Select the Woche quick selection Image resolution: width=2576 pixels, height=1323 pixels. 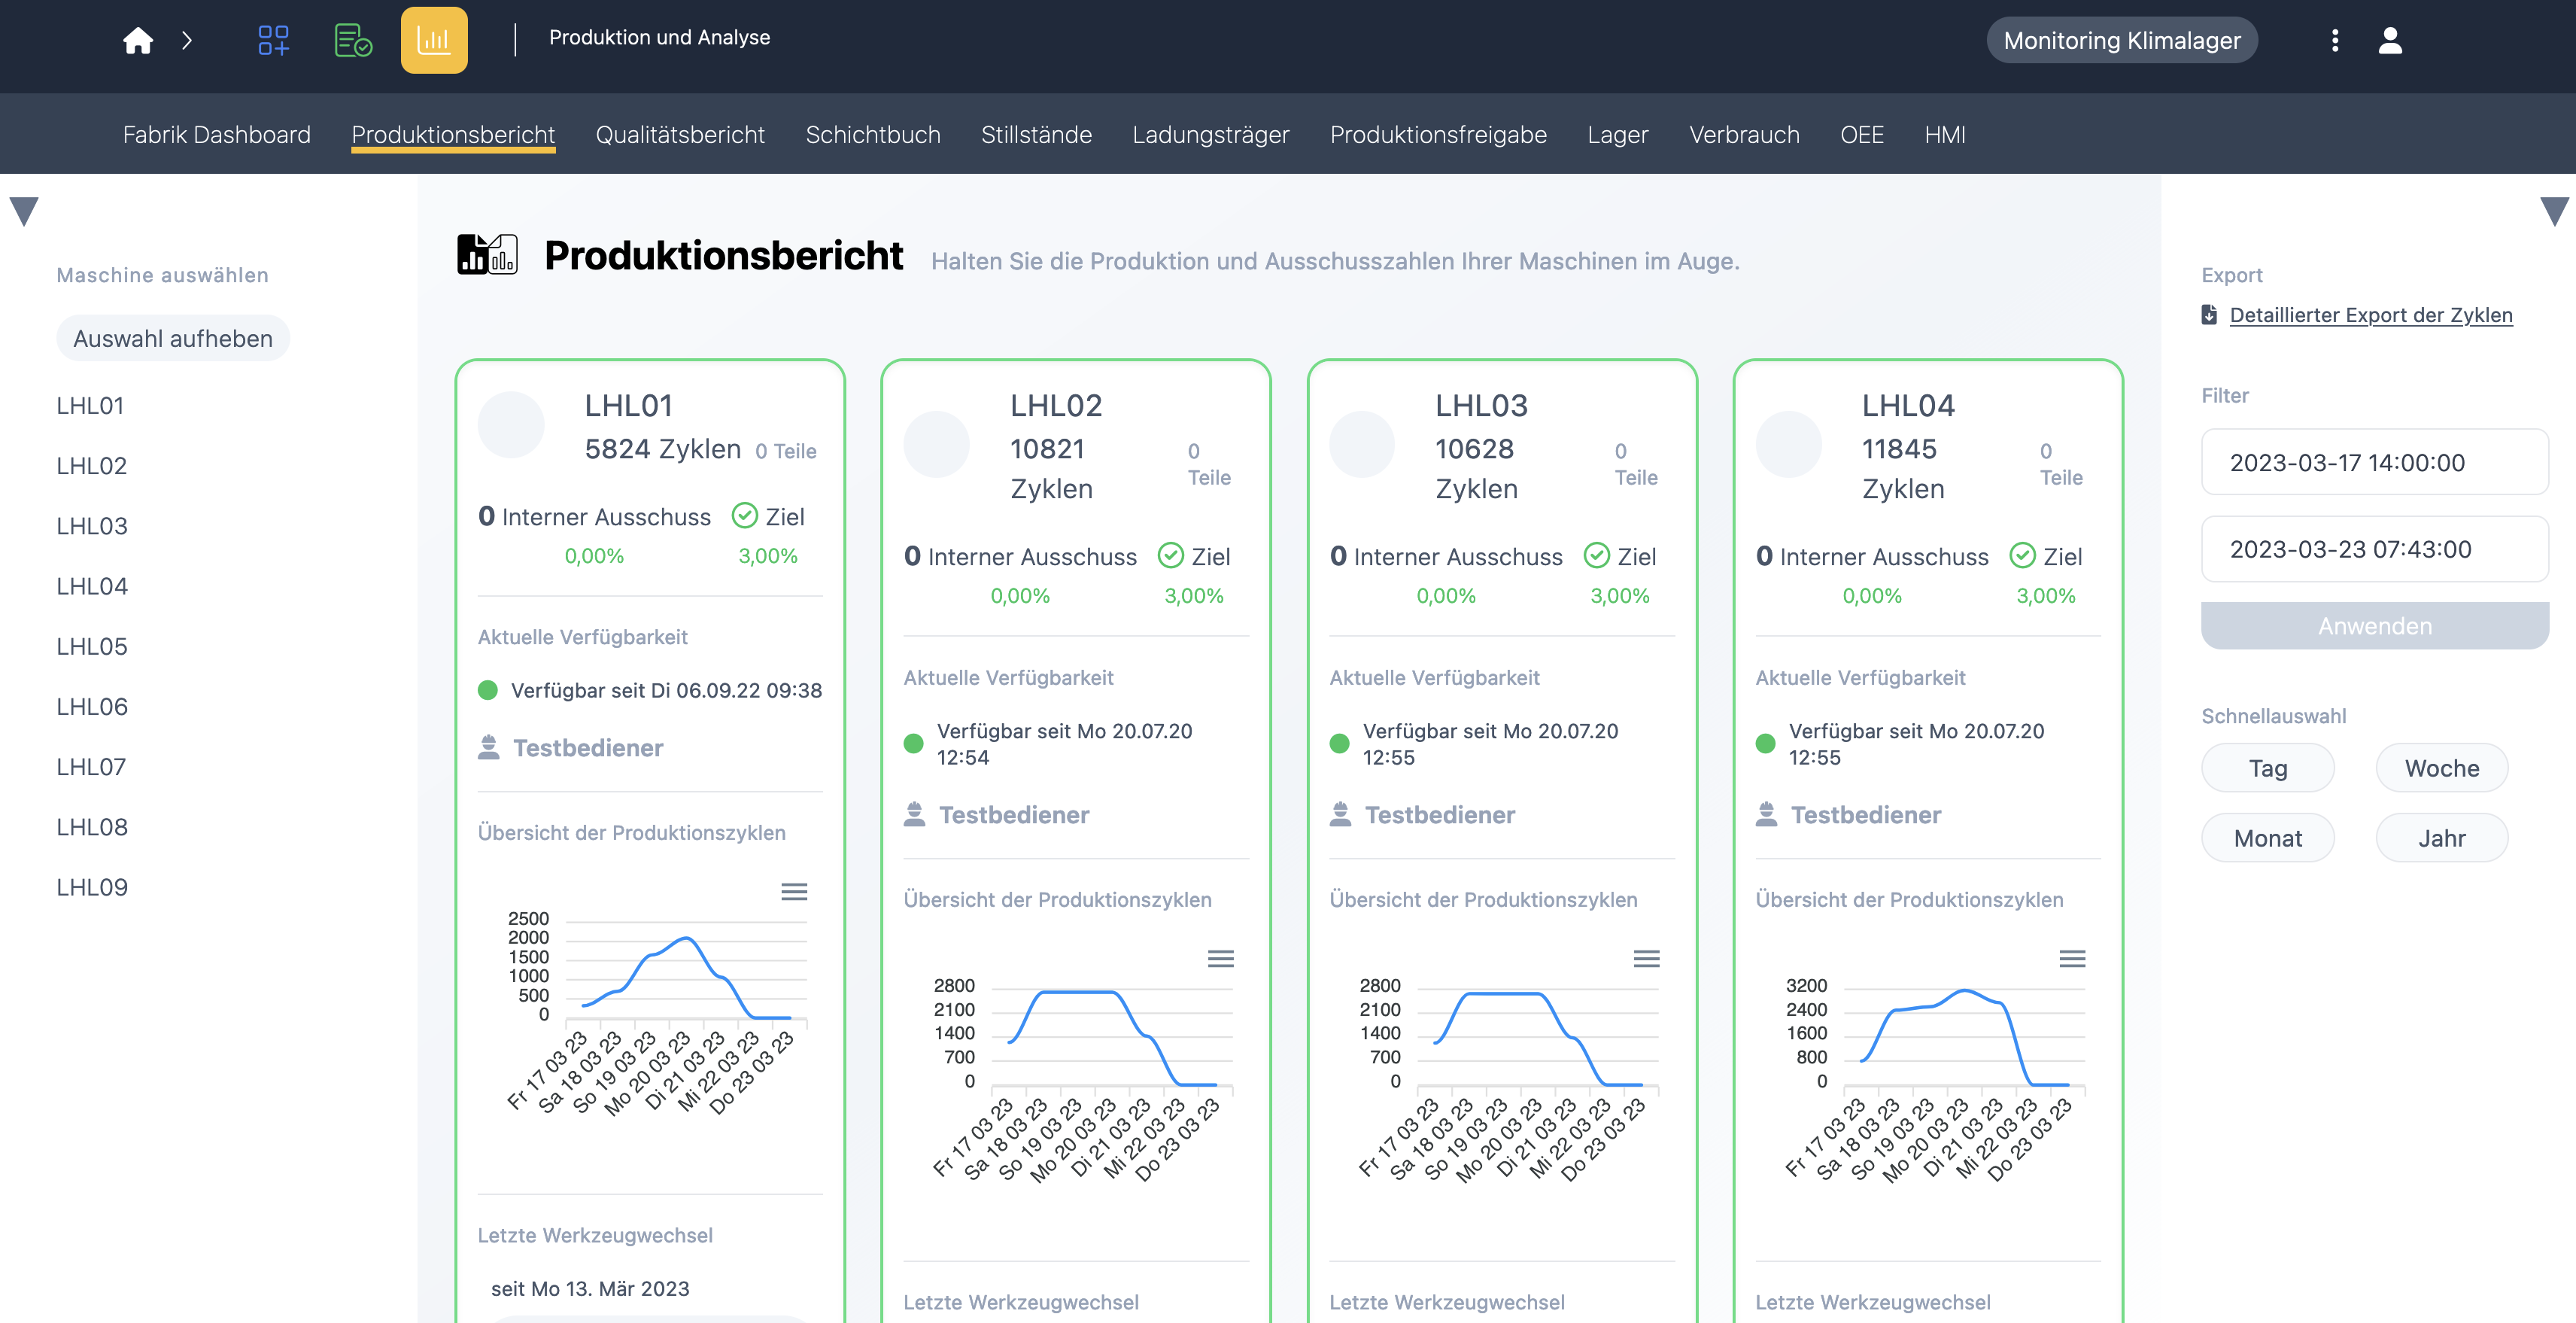2441,768
